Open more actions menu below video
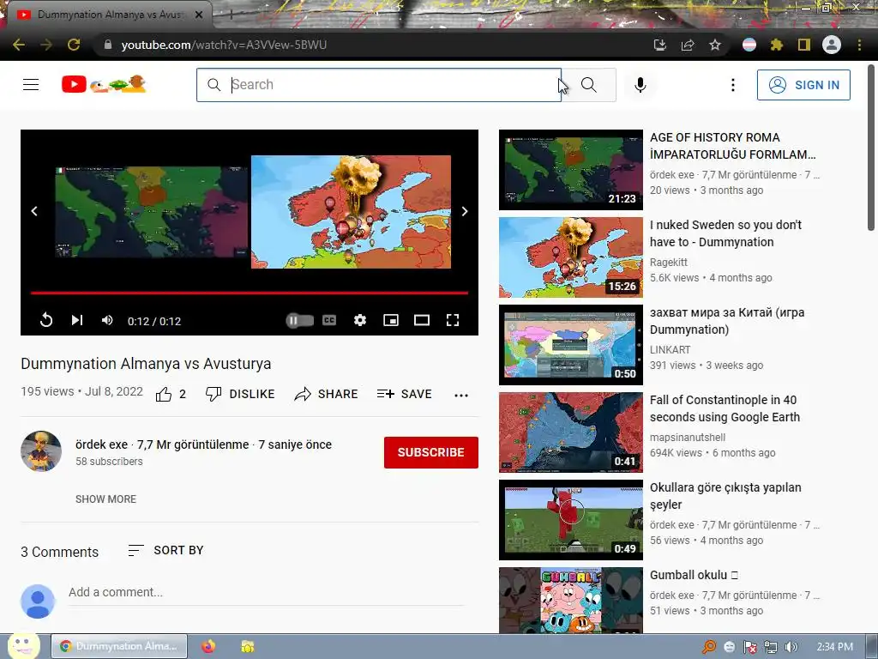The width and height of the screenshot is (878, 659). (x=460, y=395)
